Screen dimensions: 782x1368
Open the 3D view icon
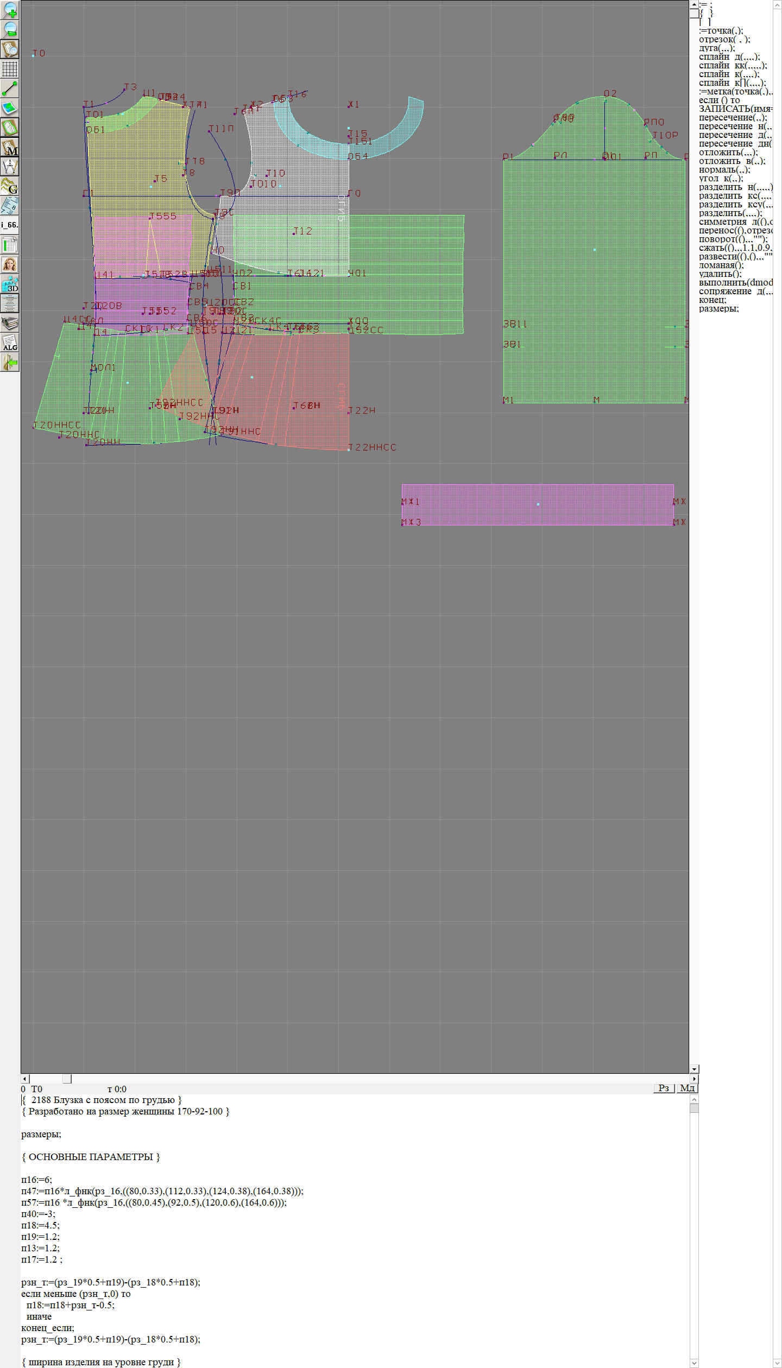click(10, 284)
